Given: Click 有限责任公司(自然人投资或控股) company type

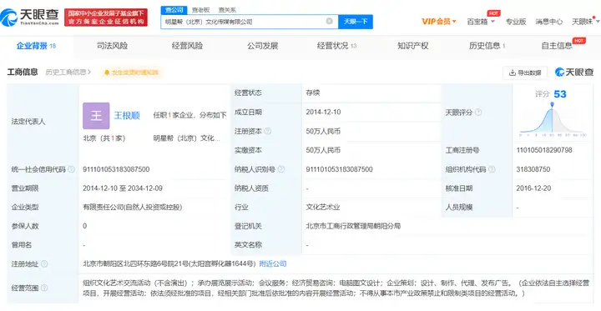Looking at the screenshot, I should tap(133, 208).
